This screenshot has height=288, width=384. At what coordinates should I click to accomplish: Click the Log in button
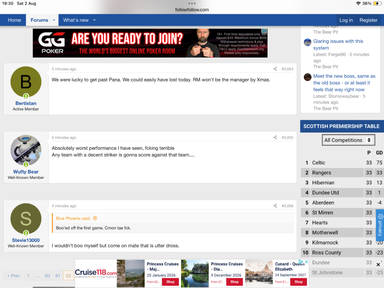tap(346, 20)
